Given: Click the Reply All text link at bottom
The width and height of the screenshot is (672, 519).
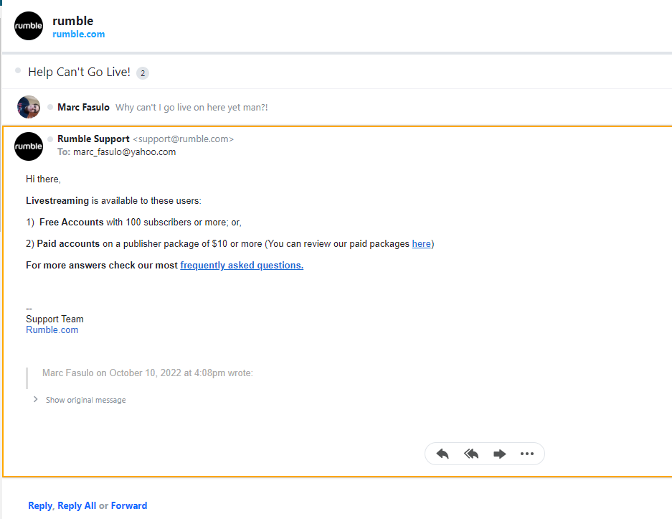Looking at the screenshot, I should click(77, 505).
